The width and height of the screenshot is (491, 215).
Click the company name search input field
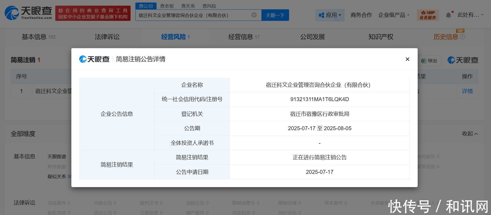[x=193, y=15]
